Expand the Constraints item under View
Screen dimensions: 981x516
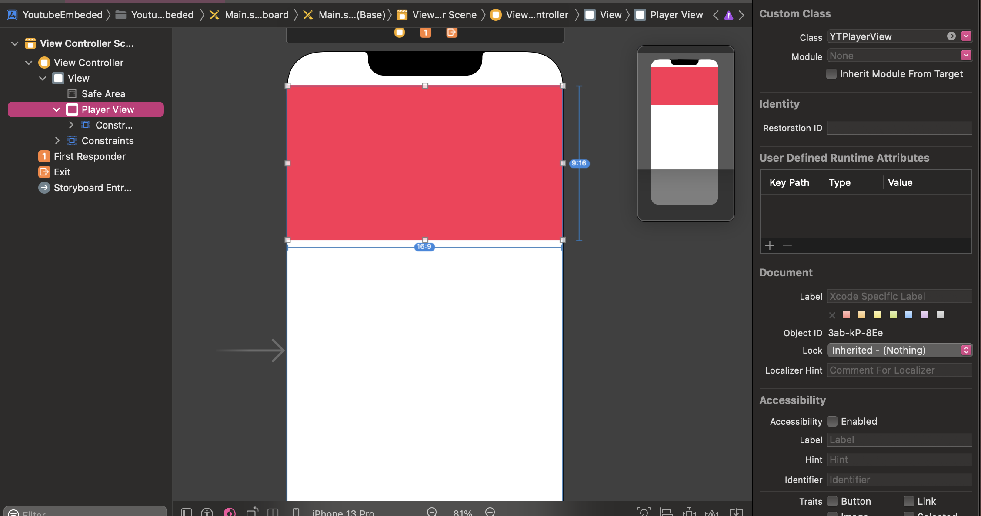point(57,141)
